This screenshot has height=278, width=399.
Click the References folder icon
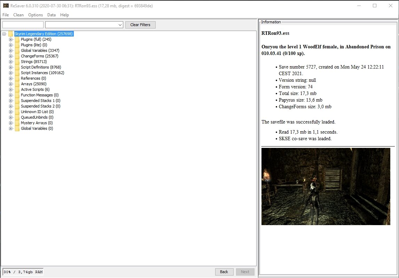(17, 78)
